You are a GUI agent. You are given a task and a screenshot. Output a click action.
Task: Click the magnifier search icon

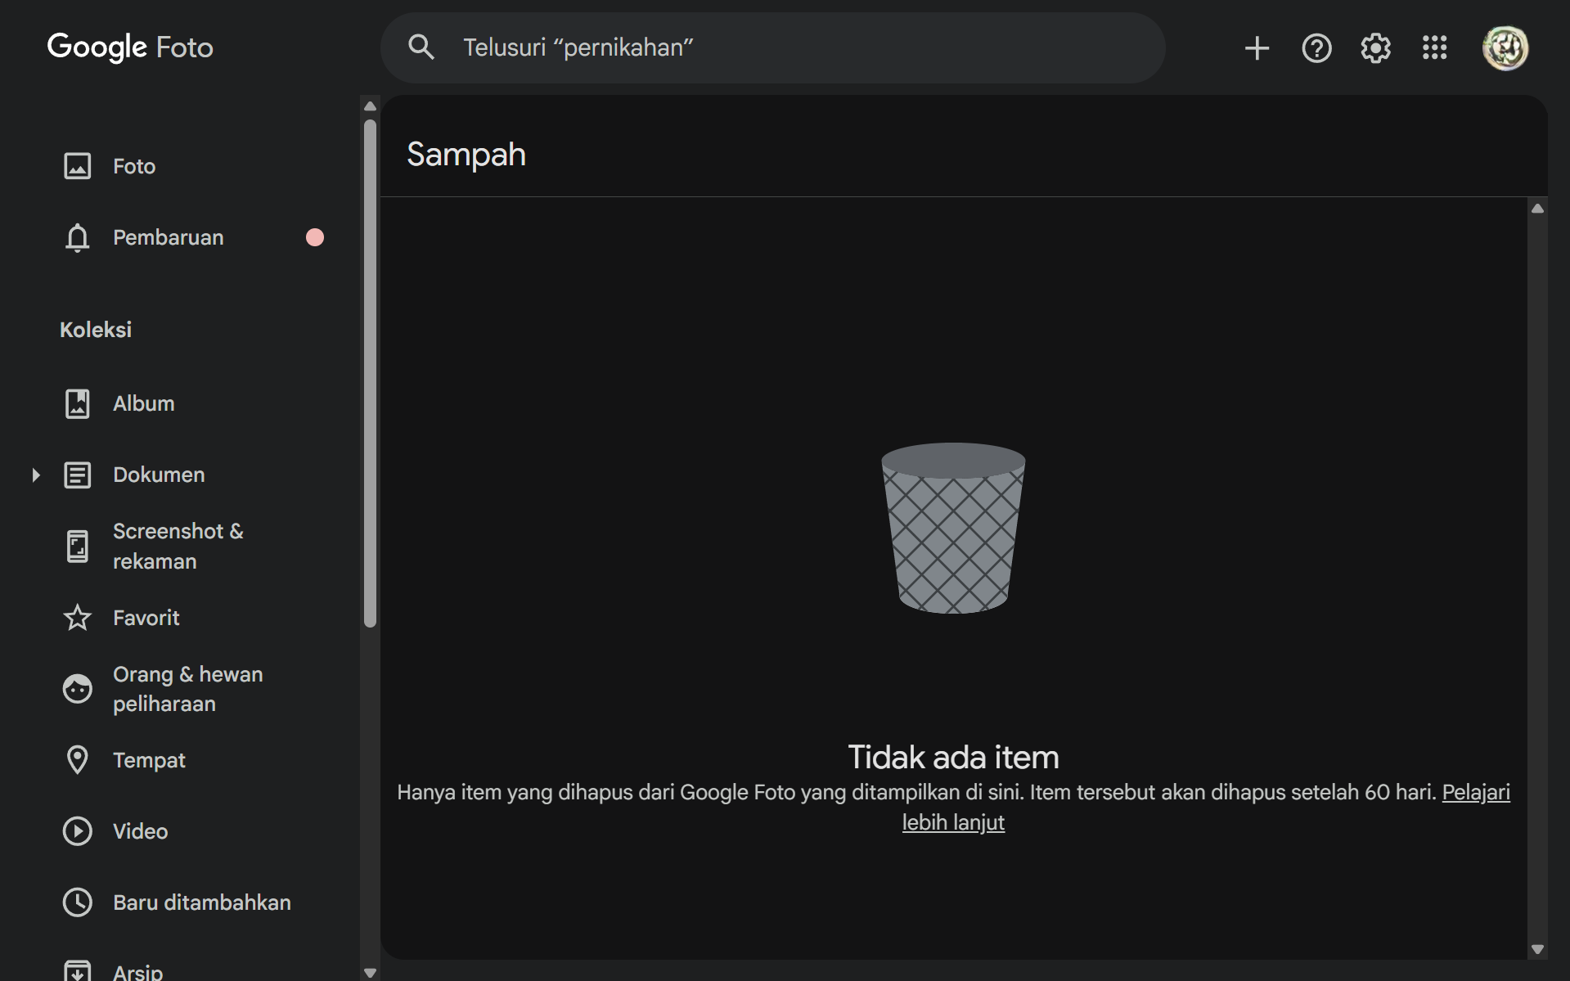pos(421,47)
